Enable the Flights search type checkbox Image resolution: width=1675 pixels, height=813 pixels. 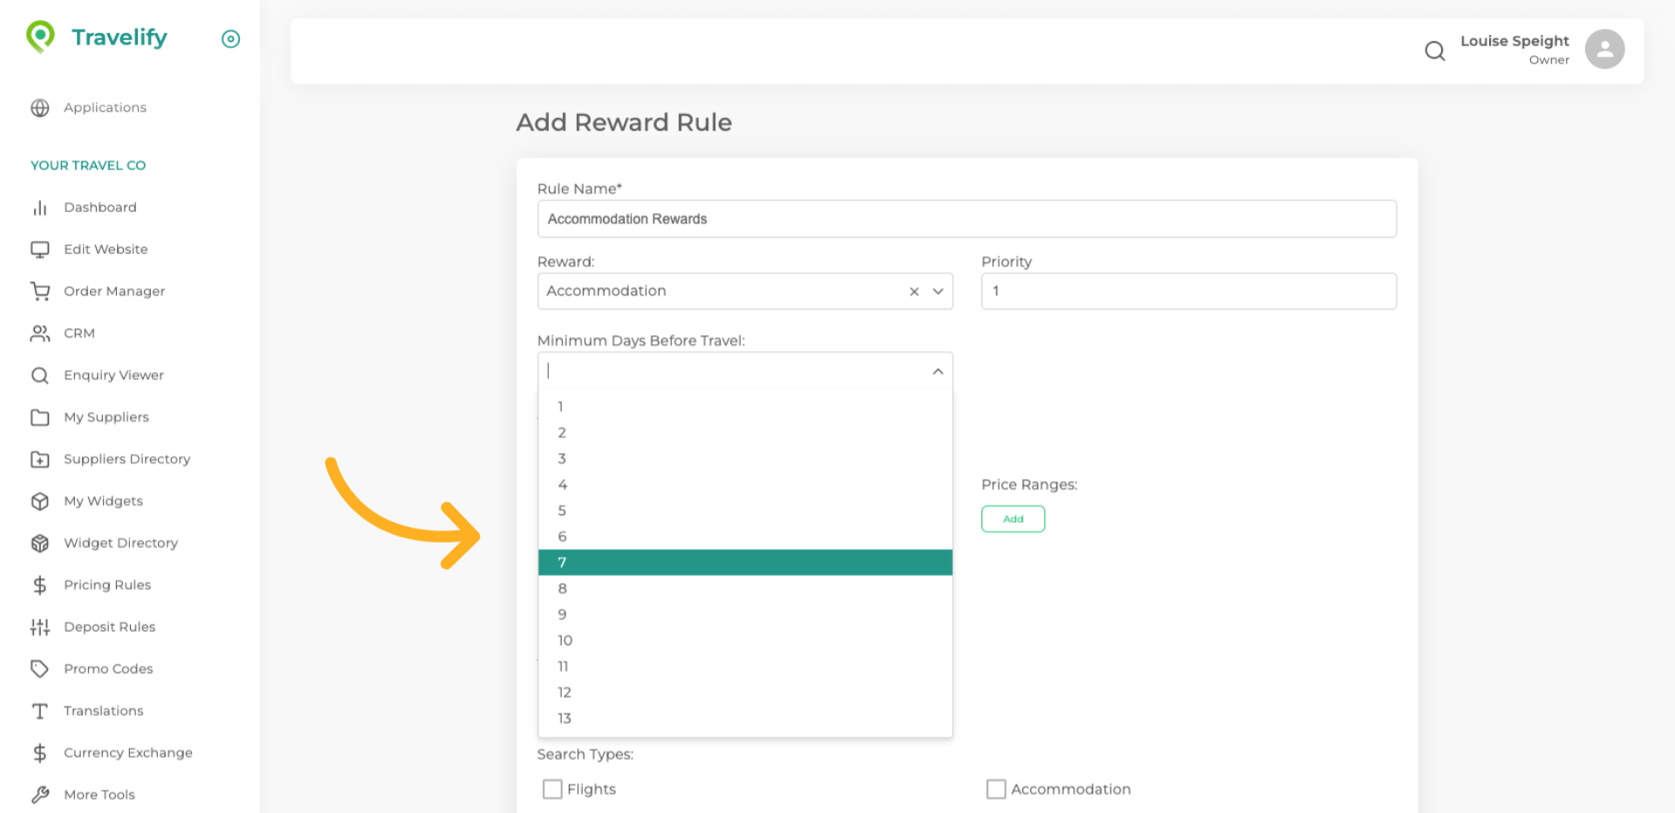coord(552,789)
